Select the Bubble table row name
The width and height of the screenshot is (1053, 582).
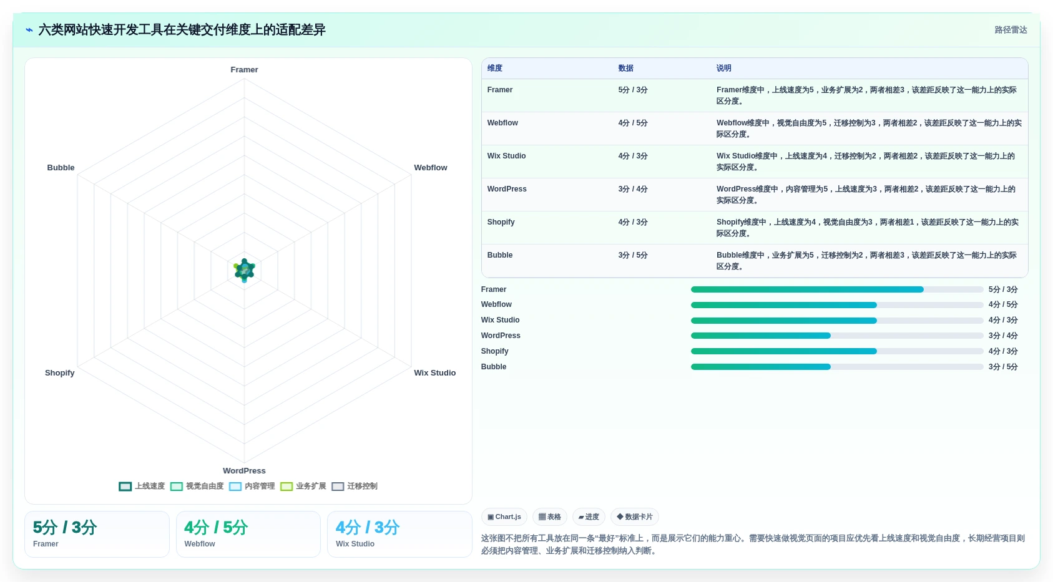click(500, 255)
